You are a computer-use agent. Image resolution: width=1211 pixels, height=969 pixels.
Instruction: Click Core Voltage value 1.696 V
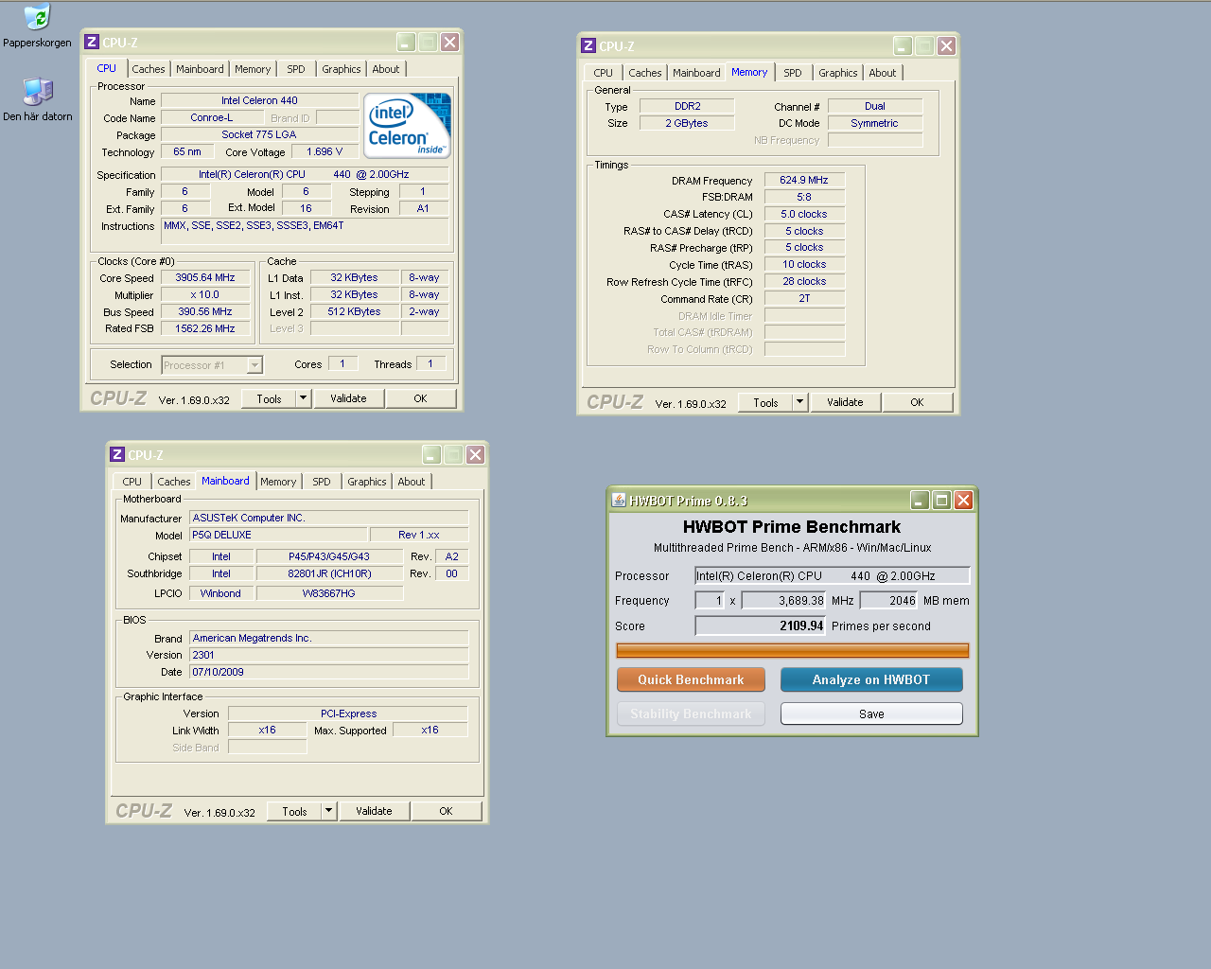coord(325,151)
